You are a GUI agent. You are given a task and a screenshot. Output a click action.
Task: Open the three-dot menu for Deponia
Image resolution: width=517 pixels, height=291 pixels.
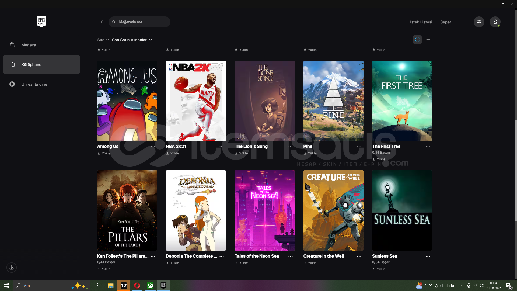pyautogui.click(x=222, y=257)
